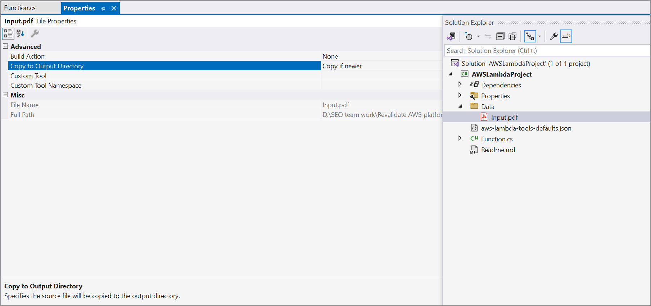651x306 pixels.
Task: Collapse the Advanced category
Action: (5, 46)
